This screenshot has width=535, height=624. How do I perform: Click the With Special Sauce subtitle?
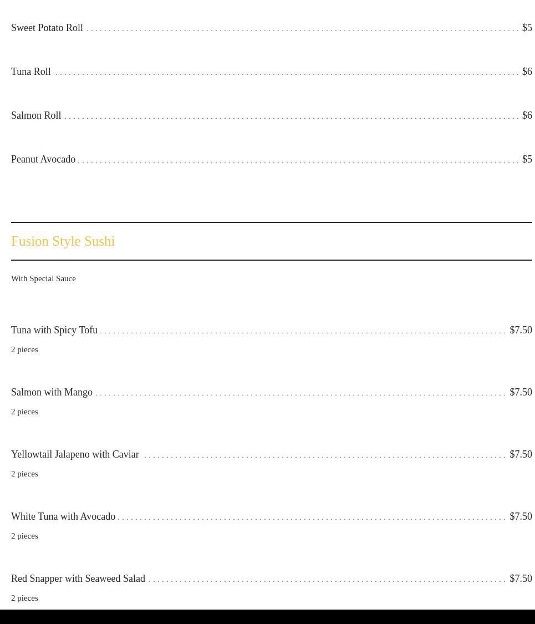43,278
